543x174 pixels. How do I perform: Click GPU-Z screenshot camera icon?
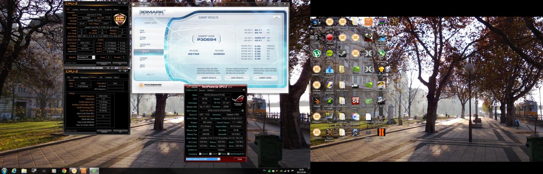[x=244, y=90]
